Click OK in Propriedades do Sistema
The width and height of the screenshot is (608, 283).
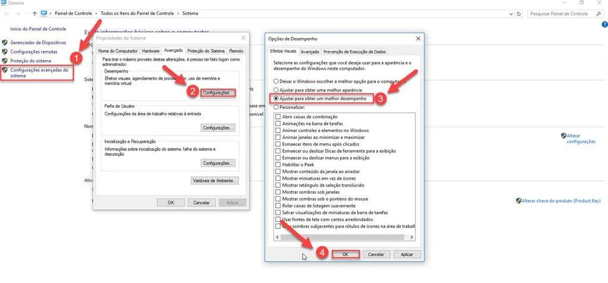click(171, 202)
